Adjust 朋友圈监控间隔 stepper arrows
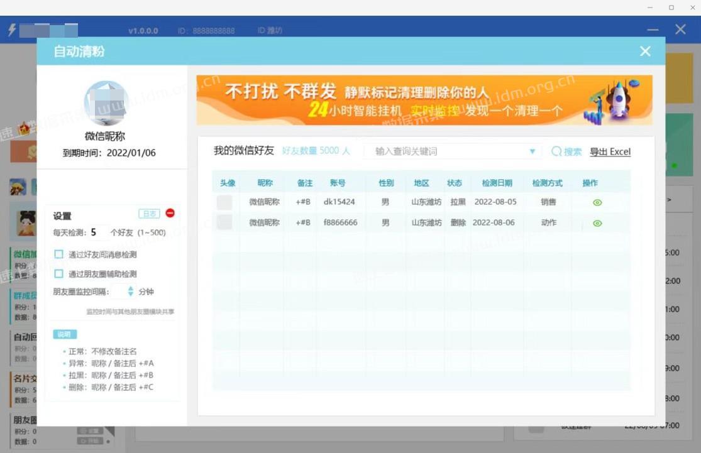This screenshot has height=453, width=701. point(131,292)
